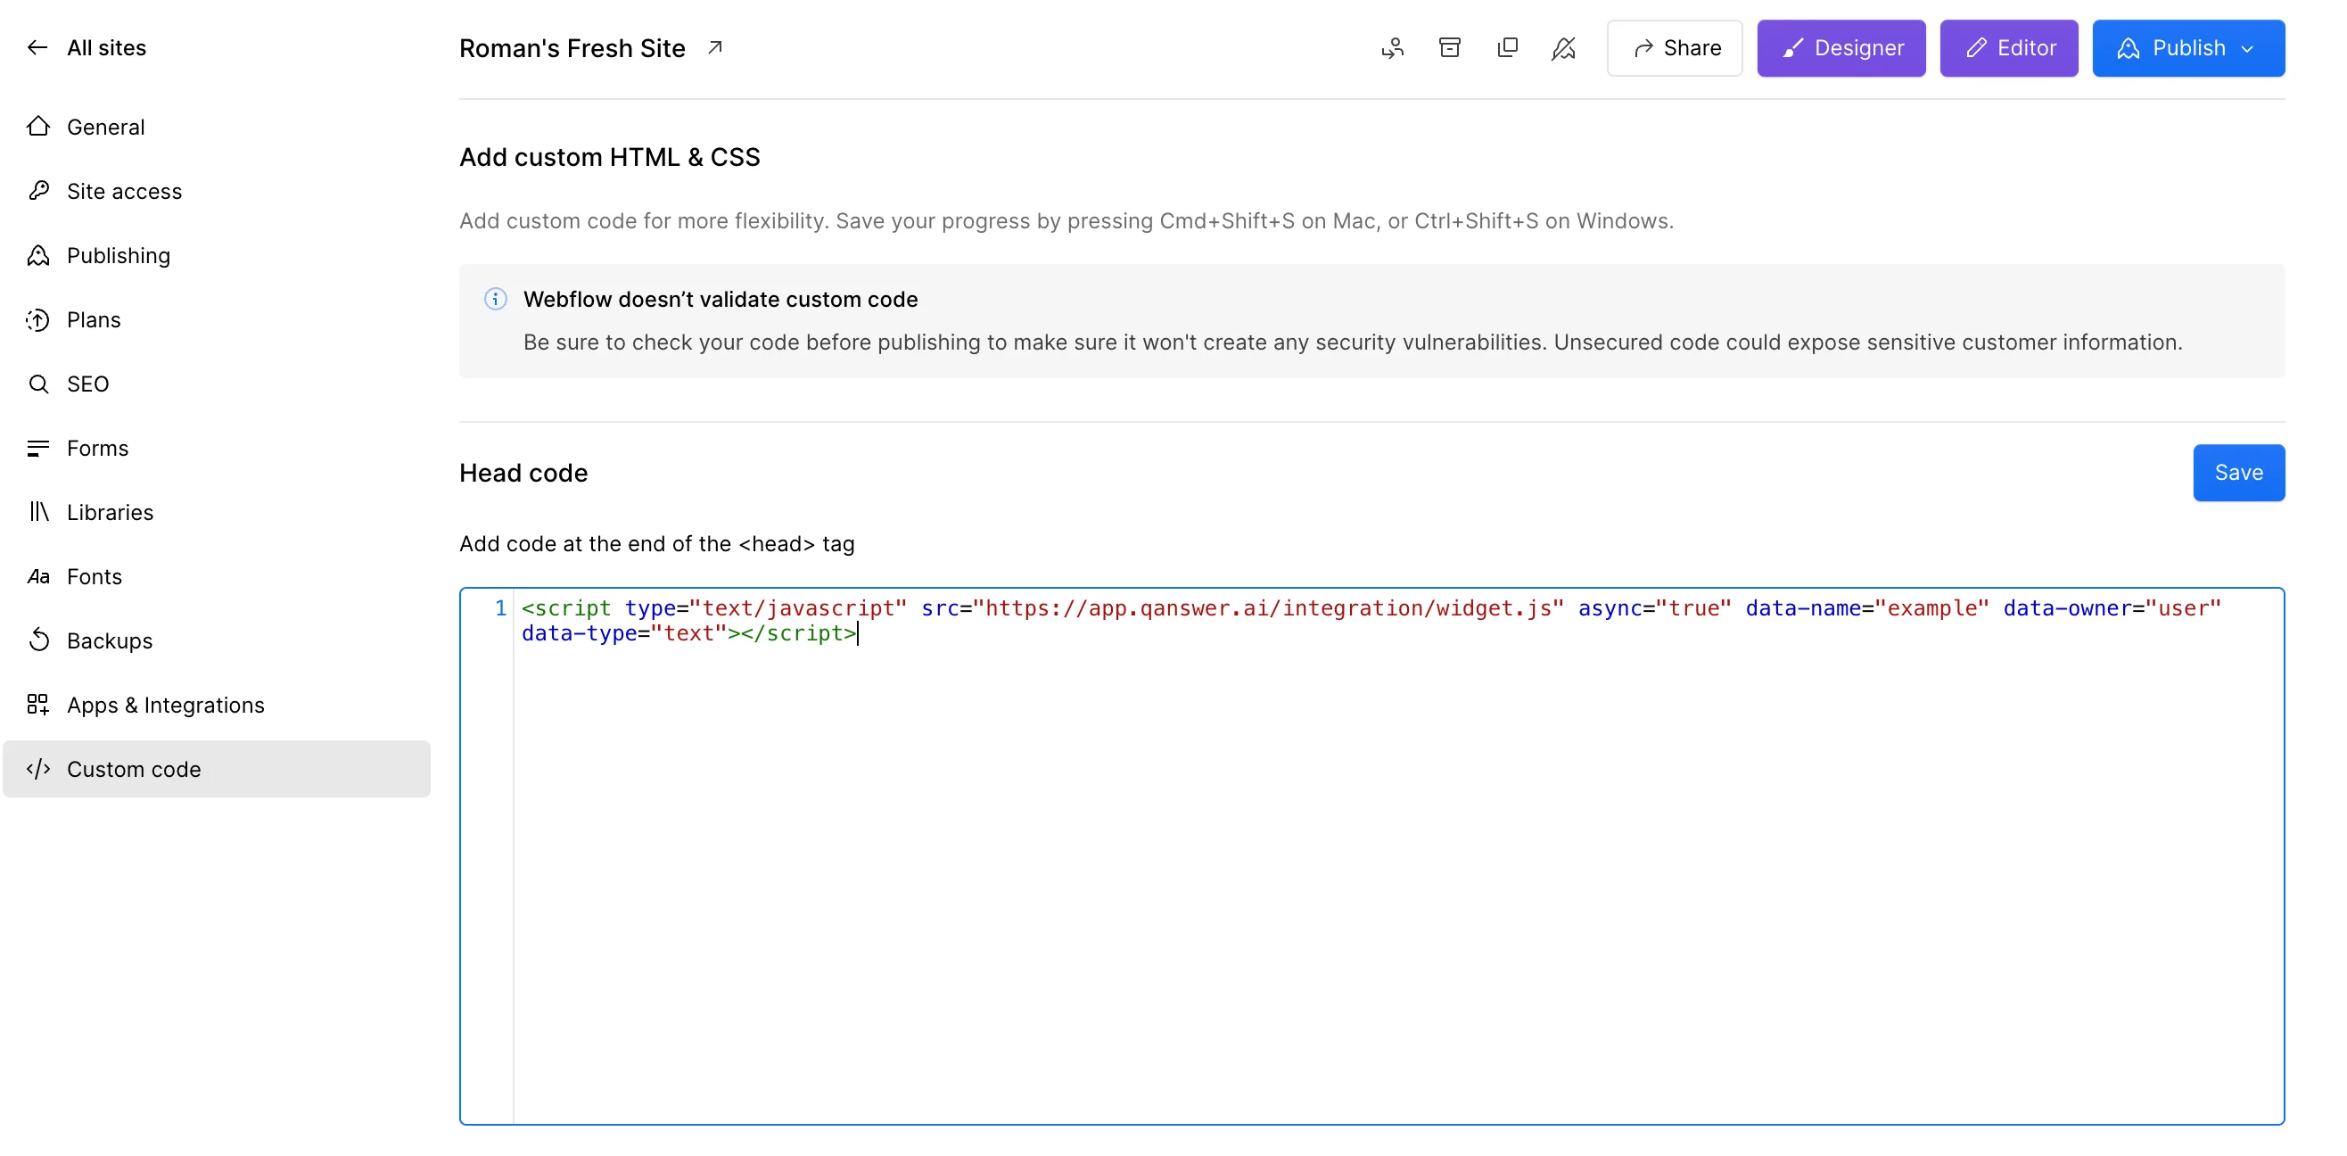Click the info icon in validation notice
This screenshot has height=1156, width=2347.
click(496, 299)
